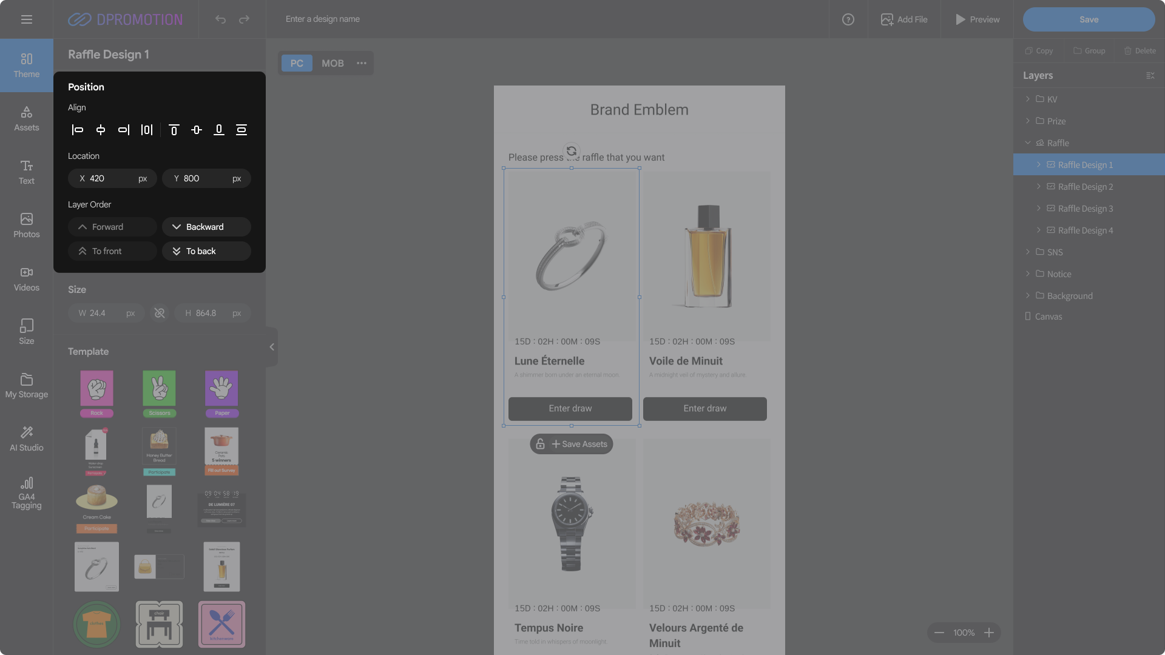Expand Raffle Design 2 layer
Screen dimensions: 1165x655
(1039, 186)
